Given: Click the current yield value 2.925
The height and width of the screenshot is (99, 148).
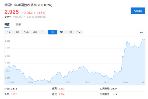Looking at the screenshot, I should pos(12,12).
